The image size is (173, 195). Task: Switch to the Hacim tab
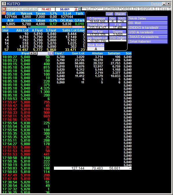(x=120, y=14)
